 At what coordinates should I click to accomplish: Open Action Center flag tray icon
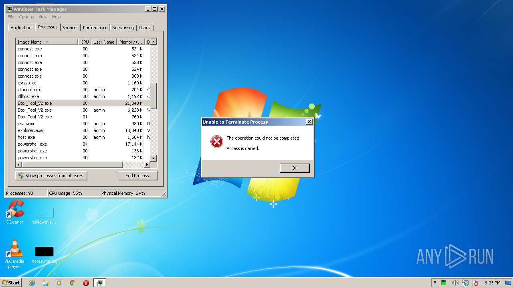[x=475, y=283]
